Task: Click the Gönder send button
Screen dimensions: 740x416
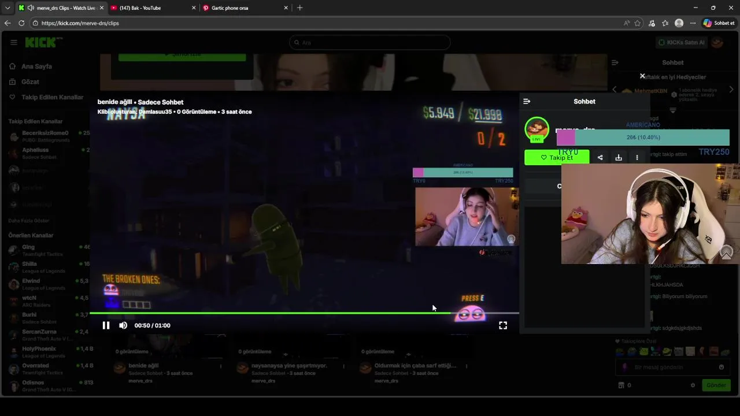Action: [716, 385]
